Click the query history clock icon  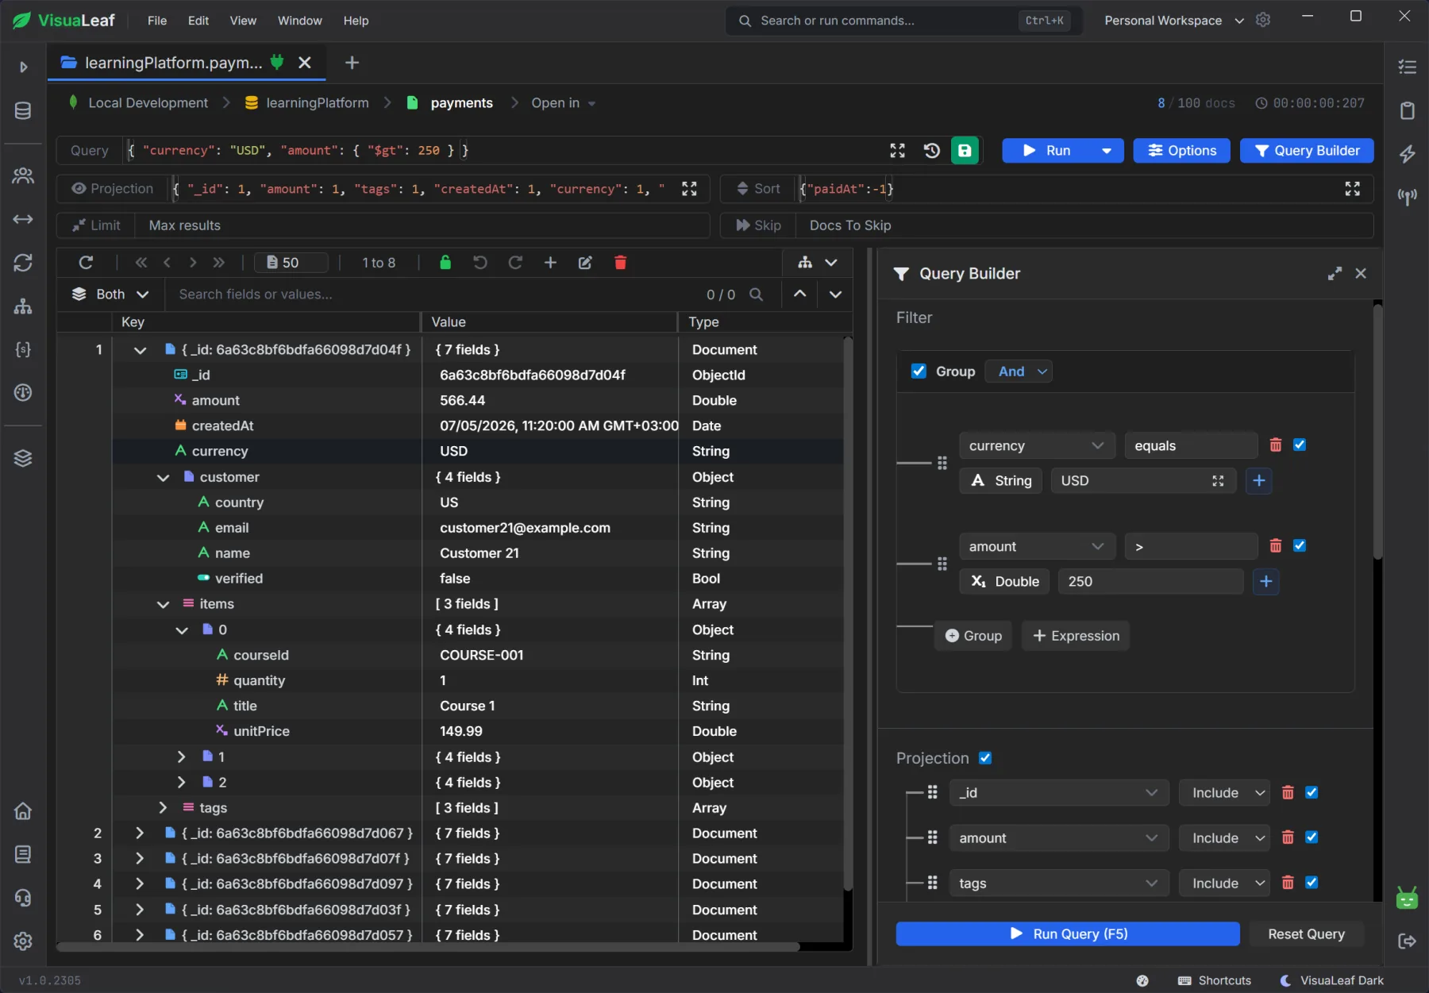[932, 150]
